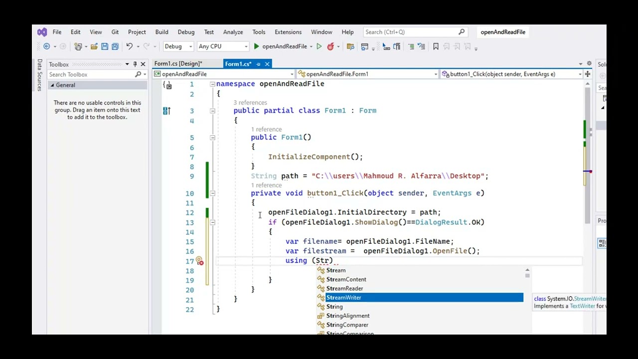Image resolution: width=638 pixels, height=359 pixels.
Task: Collapse the namespace block at line 1
Action: pos(212,84)
